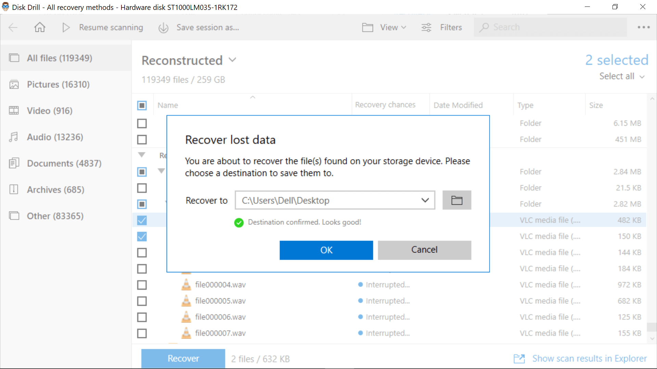Click the Documents category icon in sidebar
657x369 pixels.
pos(14,163)
